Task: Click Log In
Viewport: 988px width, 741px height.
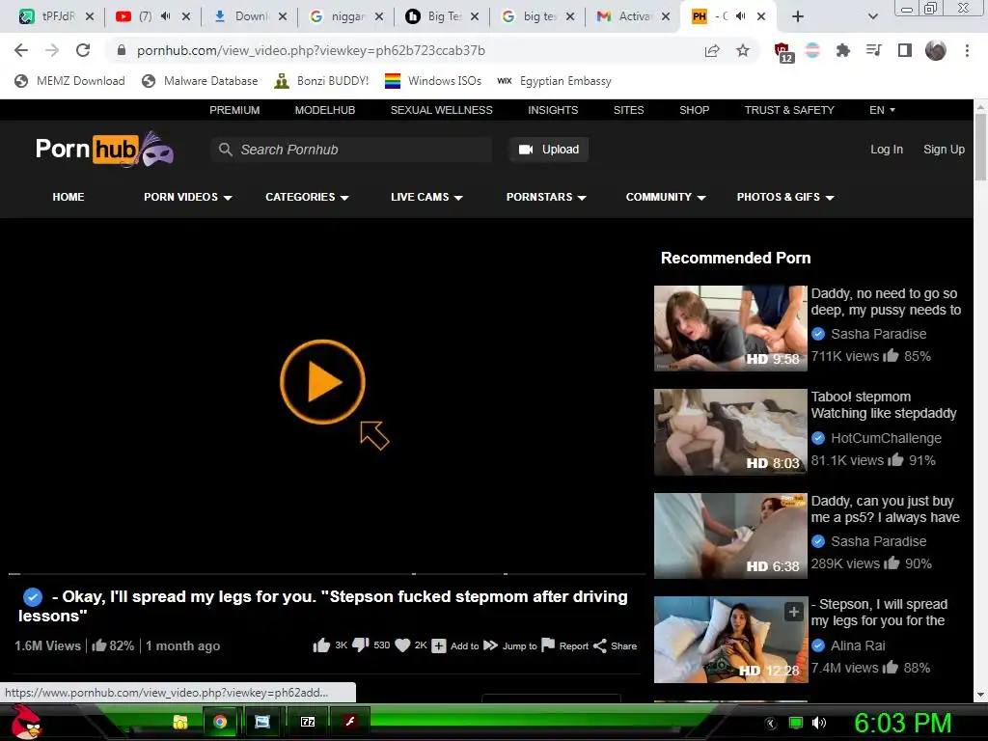Action: coord(887,150)
